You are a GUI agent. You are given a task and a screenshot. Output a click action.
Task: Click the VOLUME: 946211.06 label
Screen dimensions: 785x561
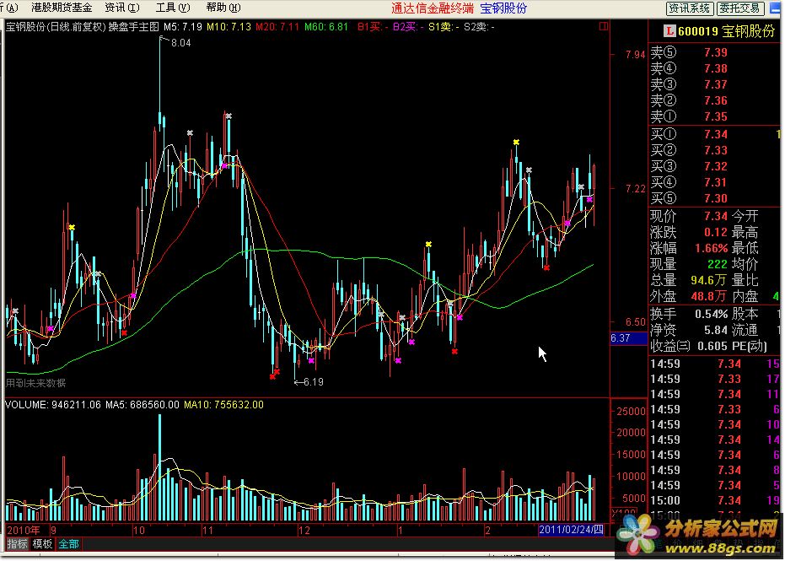coord(52,405)
